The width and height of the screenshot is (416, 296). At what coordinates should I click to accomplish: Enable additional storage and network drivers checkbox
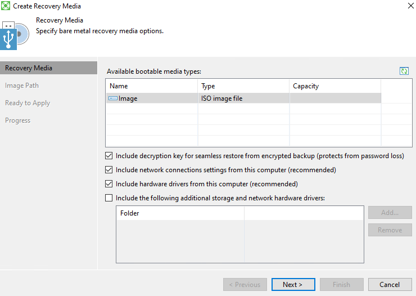click(x=108, y=198)
